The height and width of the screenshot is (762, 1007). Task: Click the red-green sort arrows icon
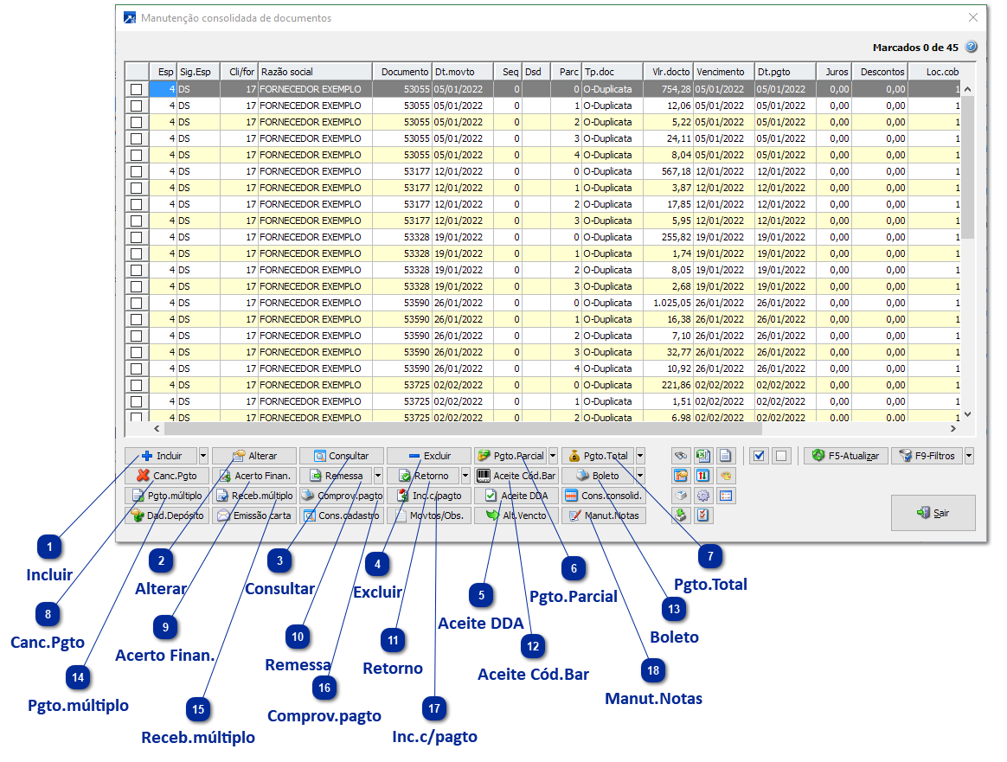(703, 476)
